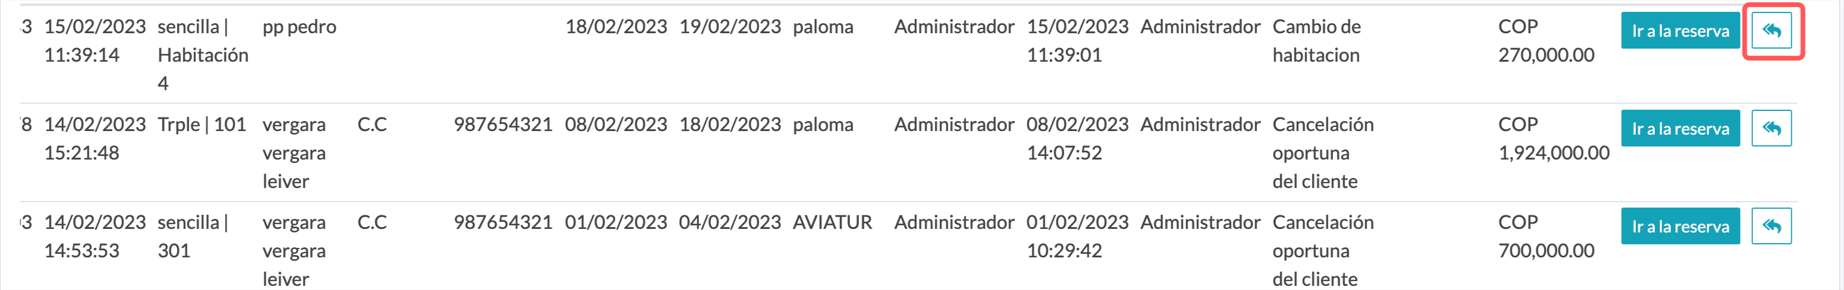Select the 15/02/2023 11:39:14 timestamp

pyautogui.click(x=95, y=41)
